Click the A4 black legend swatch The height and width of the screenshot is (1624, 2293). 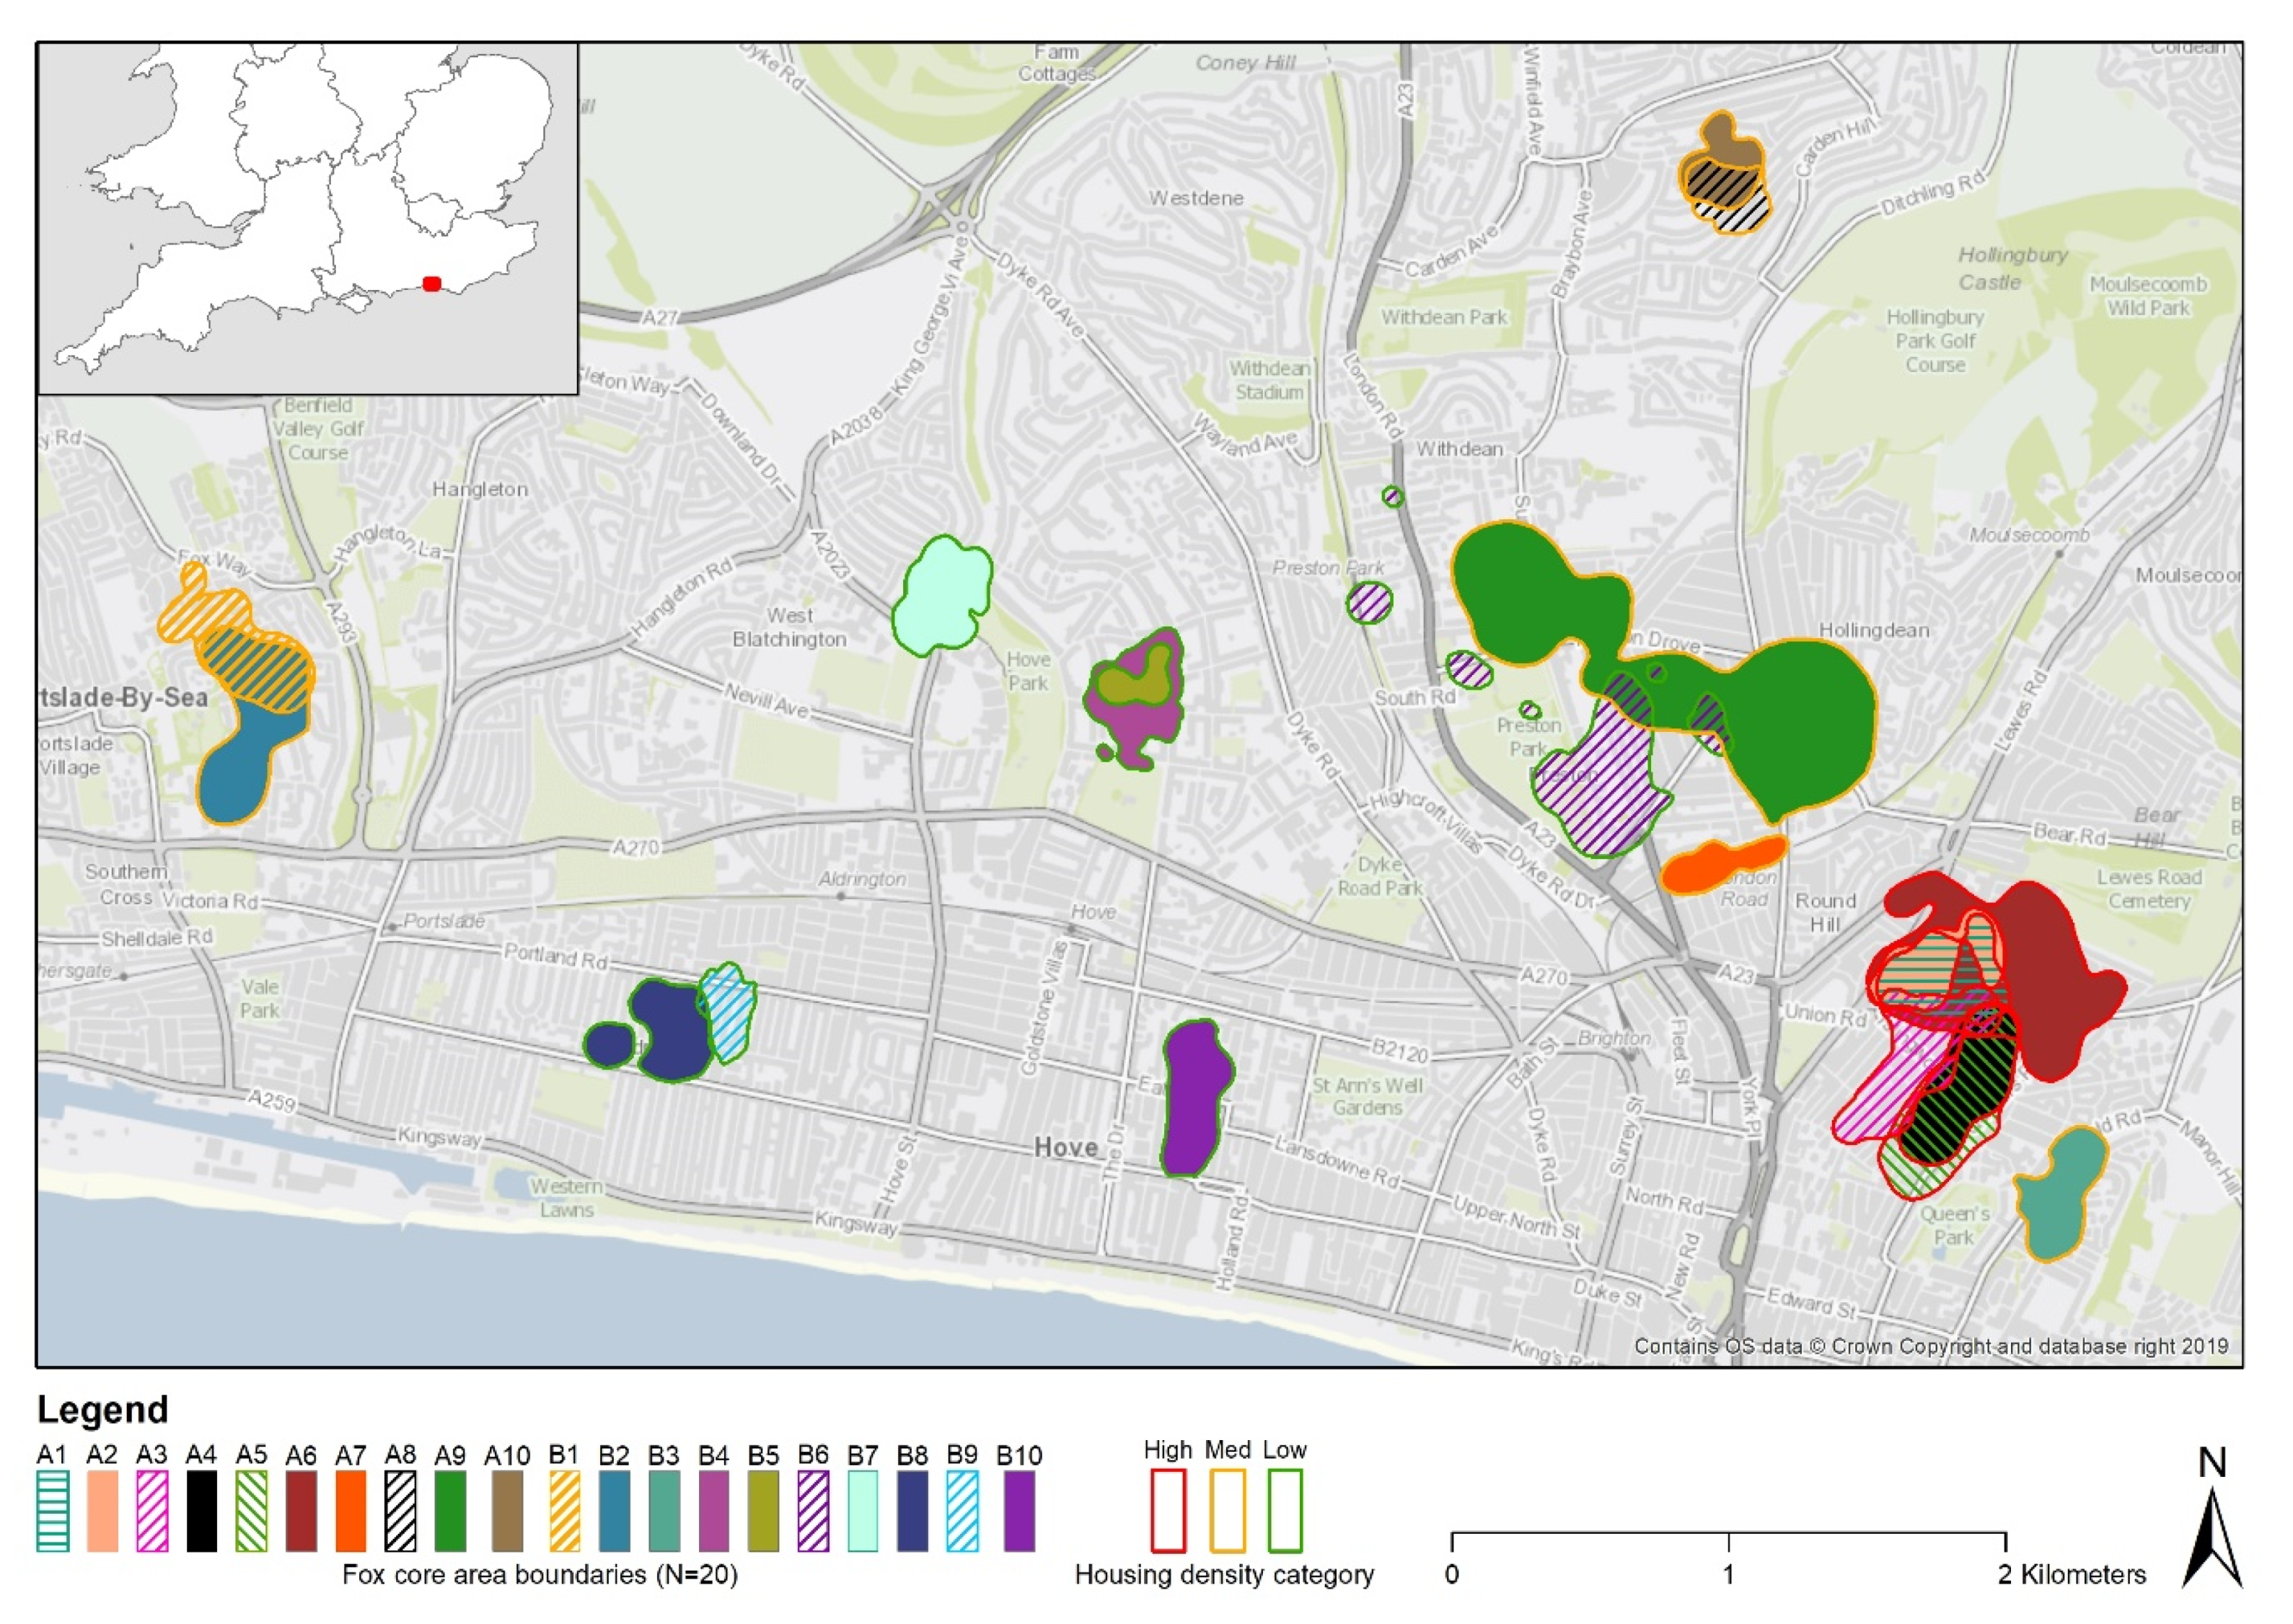[x=201, y=1510]
